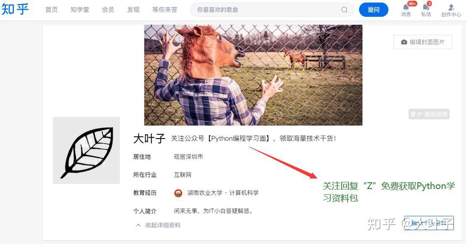Open the 私信 private messages icon
The width and height of the screenshot is (466, 244).
click(426, 7)
